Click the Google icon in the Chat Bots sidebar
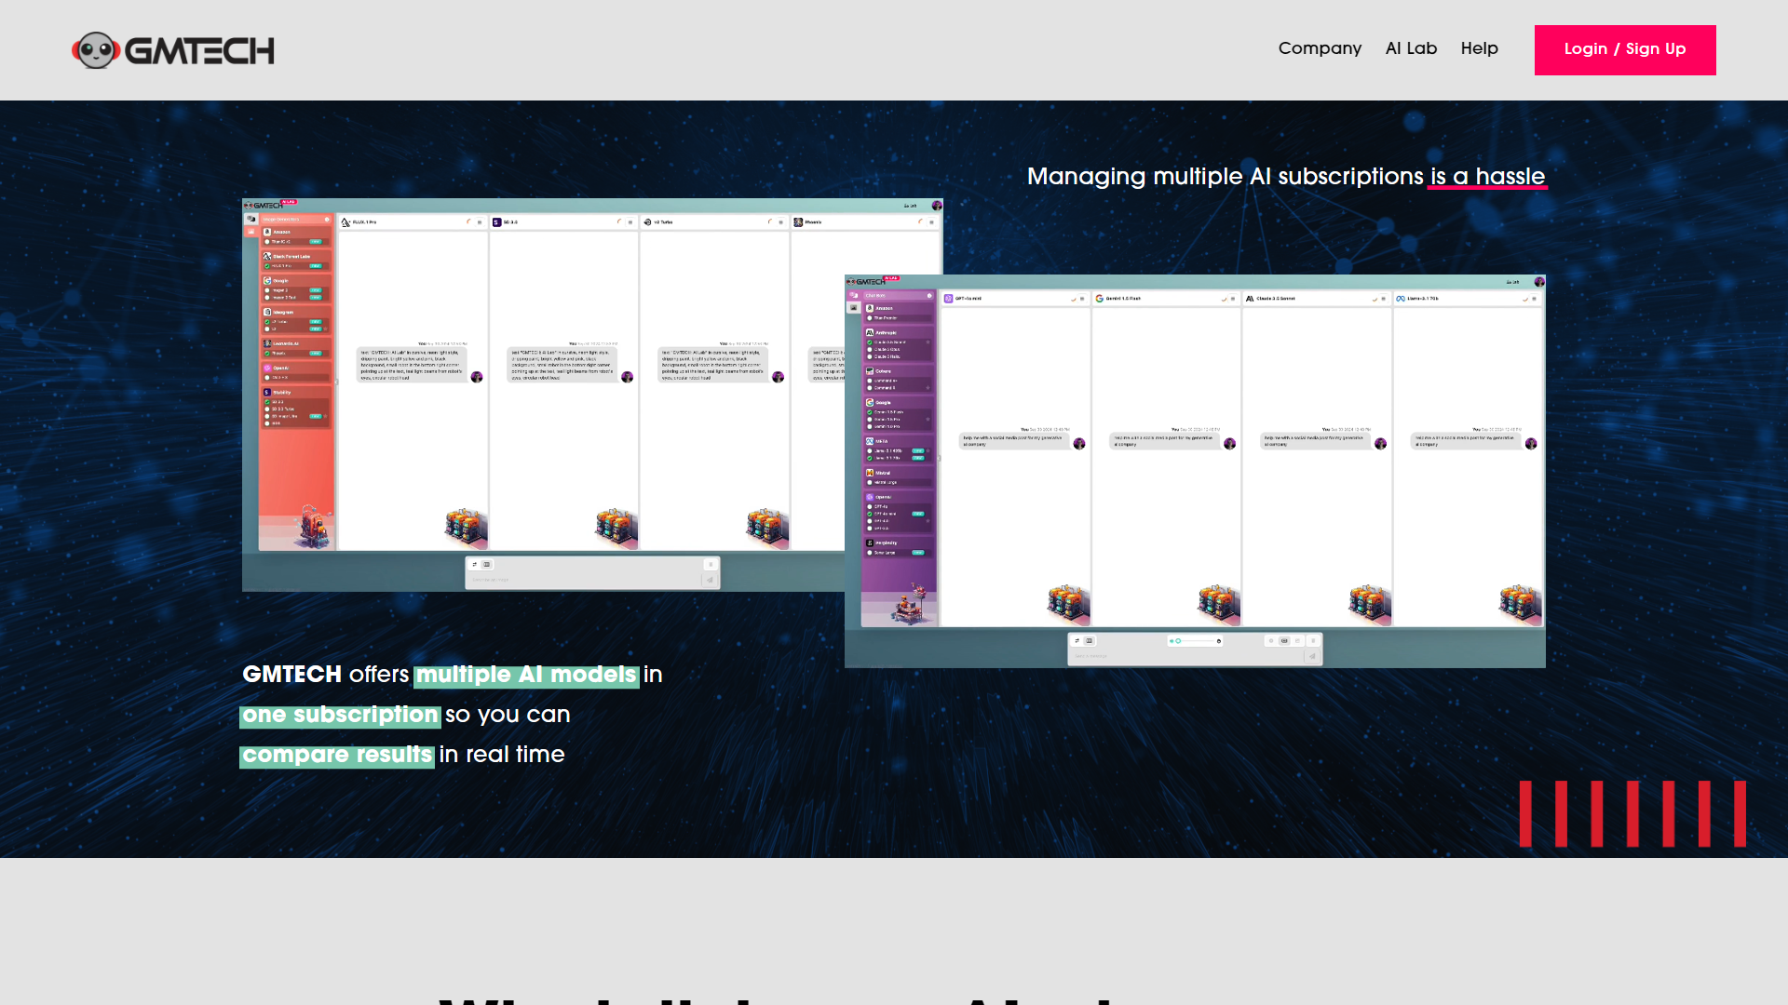 pos(869,402)
